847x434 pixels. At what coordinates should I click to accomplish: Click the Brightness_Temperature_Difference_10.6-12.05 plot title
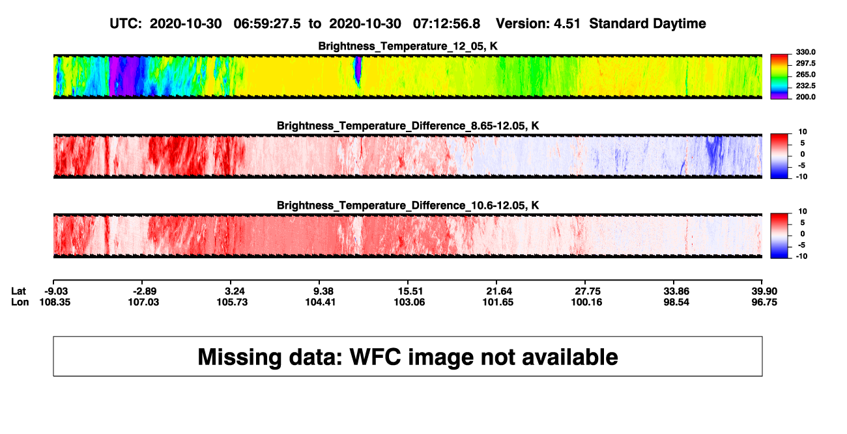coord(408,206)
